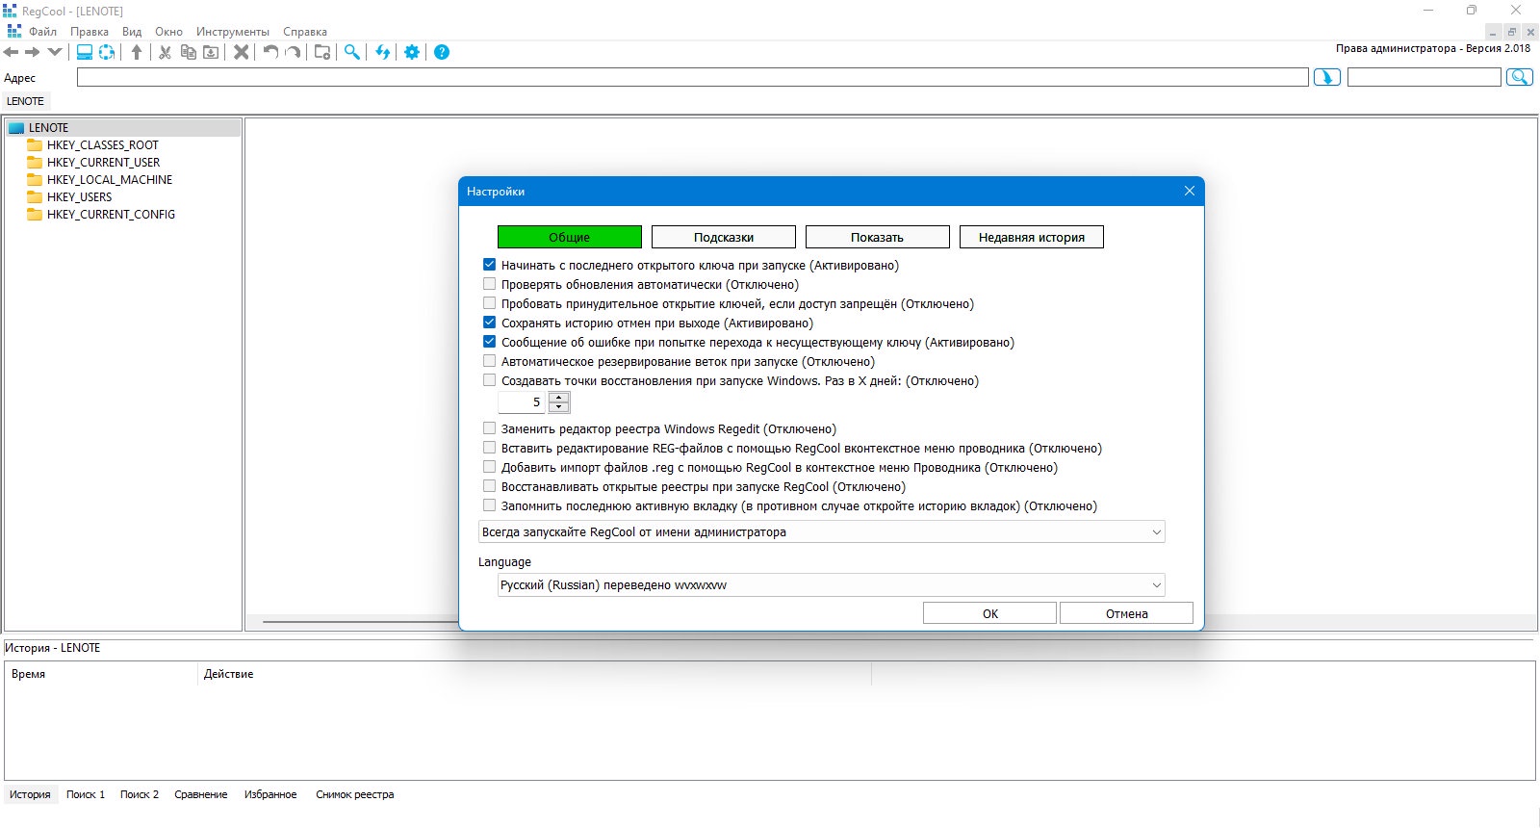Image resolution: width=1540 pixels, height=828 pixels.
Task: Click the undo arrow icon
Action: pos(271,52)
